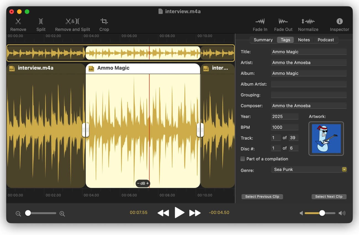The image size is (359, 235).
Task: Click Select Previous Clip button
Action: coord(262,197)
